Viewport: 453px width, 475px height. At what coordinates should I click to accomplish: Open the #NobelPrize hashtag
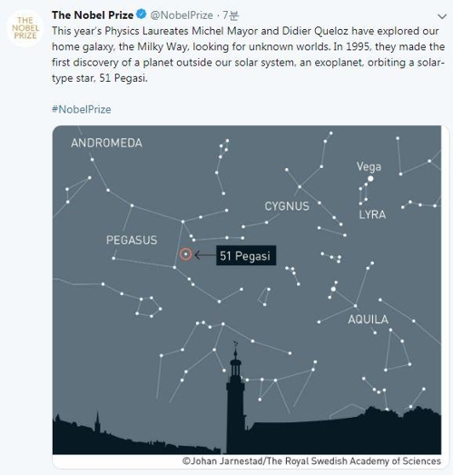coord(82,109)
